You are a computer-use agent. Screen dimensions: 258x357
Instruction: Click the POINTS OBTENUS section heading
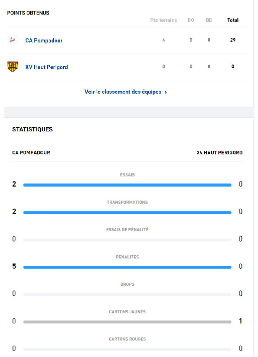[x=28, y=13]
